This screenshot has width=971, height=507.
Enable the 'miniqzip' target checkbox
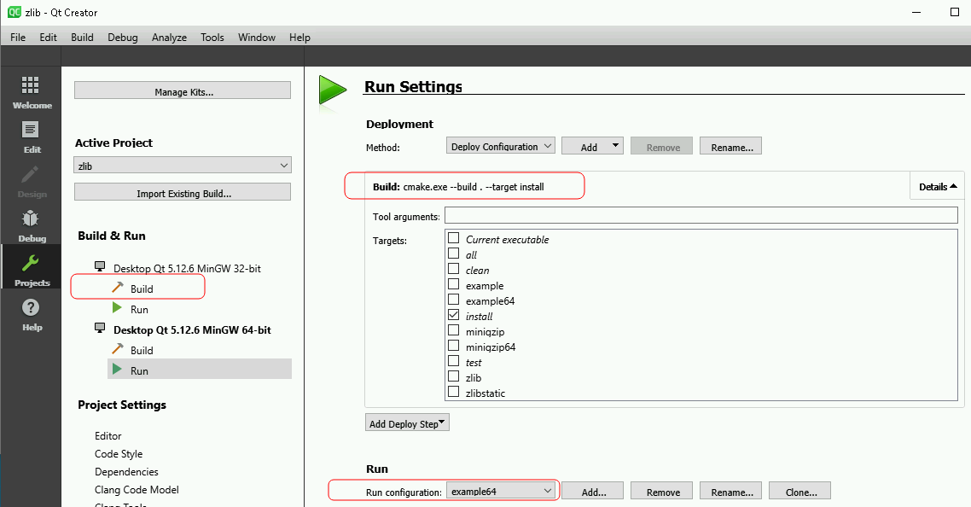click(453, 330)
